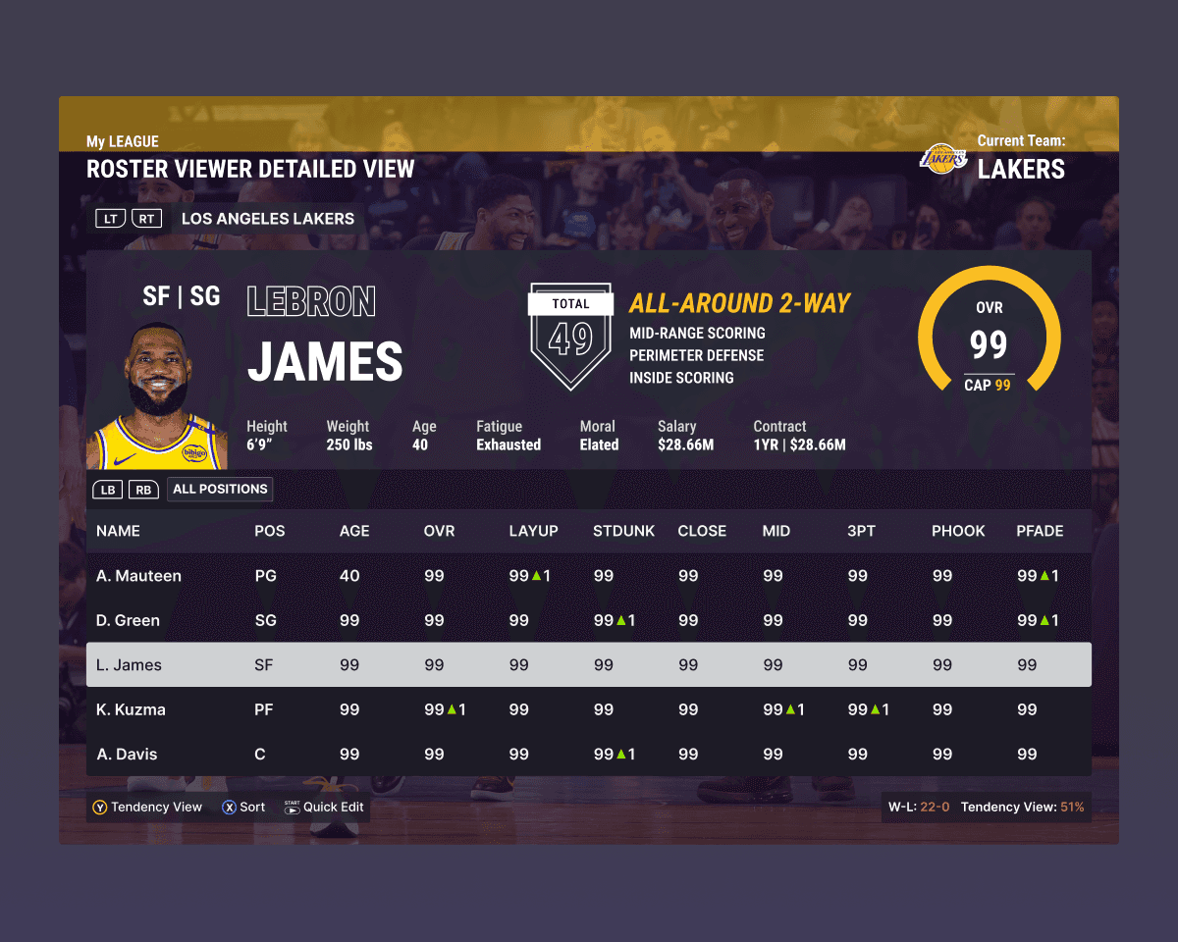Sort by PFADE column header
Viewport: 1178px width, 942px height.
1040,531
